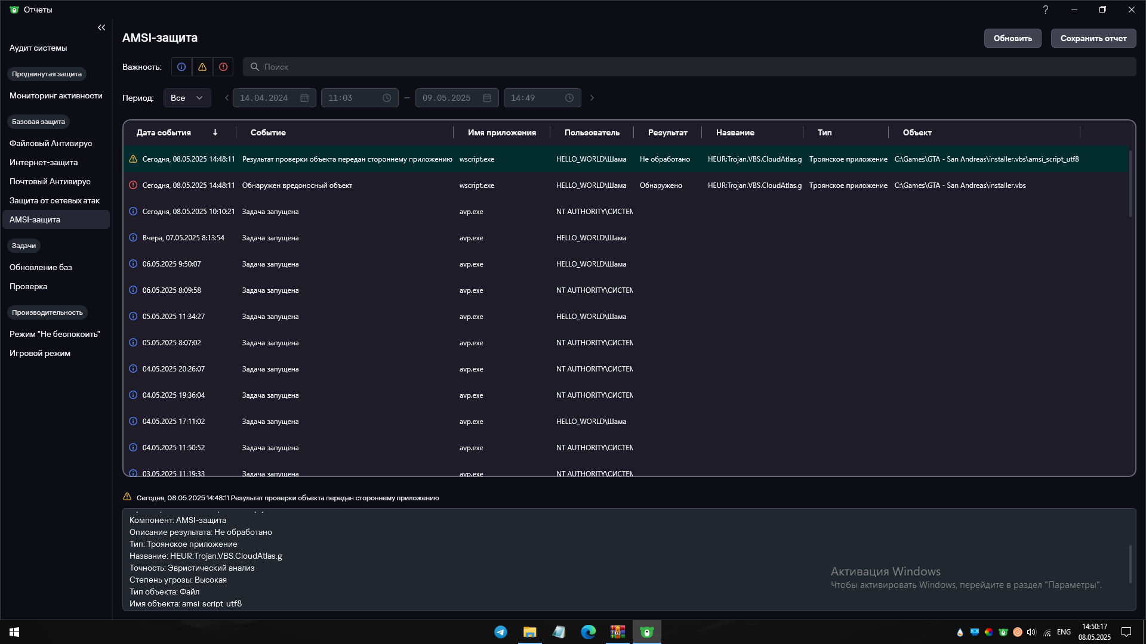Select row Обнаружен вредоносный объект

pyautogui.click(x=626, y=185)
